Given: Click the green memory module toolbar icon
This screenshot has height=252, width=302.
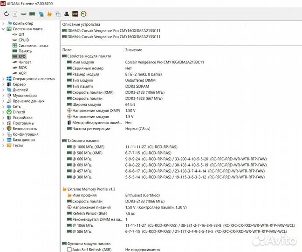Looking at the screenshot, I should [32, 14].
